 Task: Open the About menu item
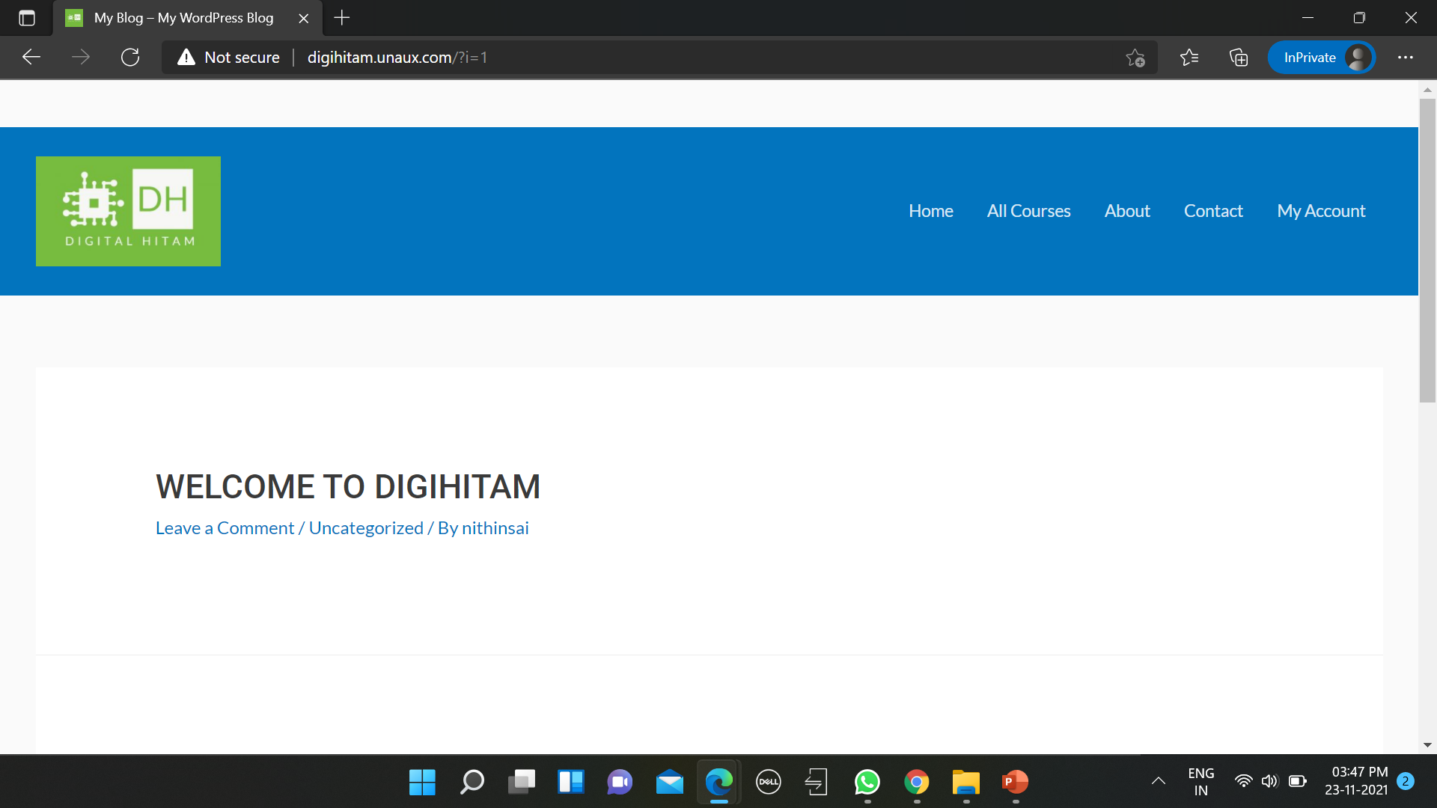click(1127, 211)
